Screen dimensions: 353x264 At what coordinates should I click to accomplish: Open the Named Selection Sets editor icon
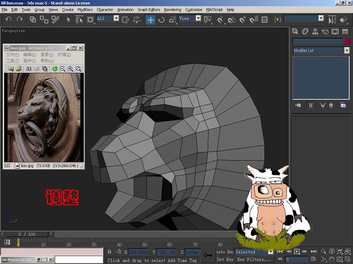pyautogui.click(x=277, y=20)
